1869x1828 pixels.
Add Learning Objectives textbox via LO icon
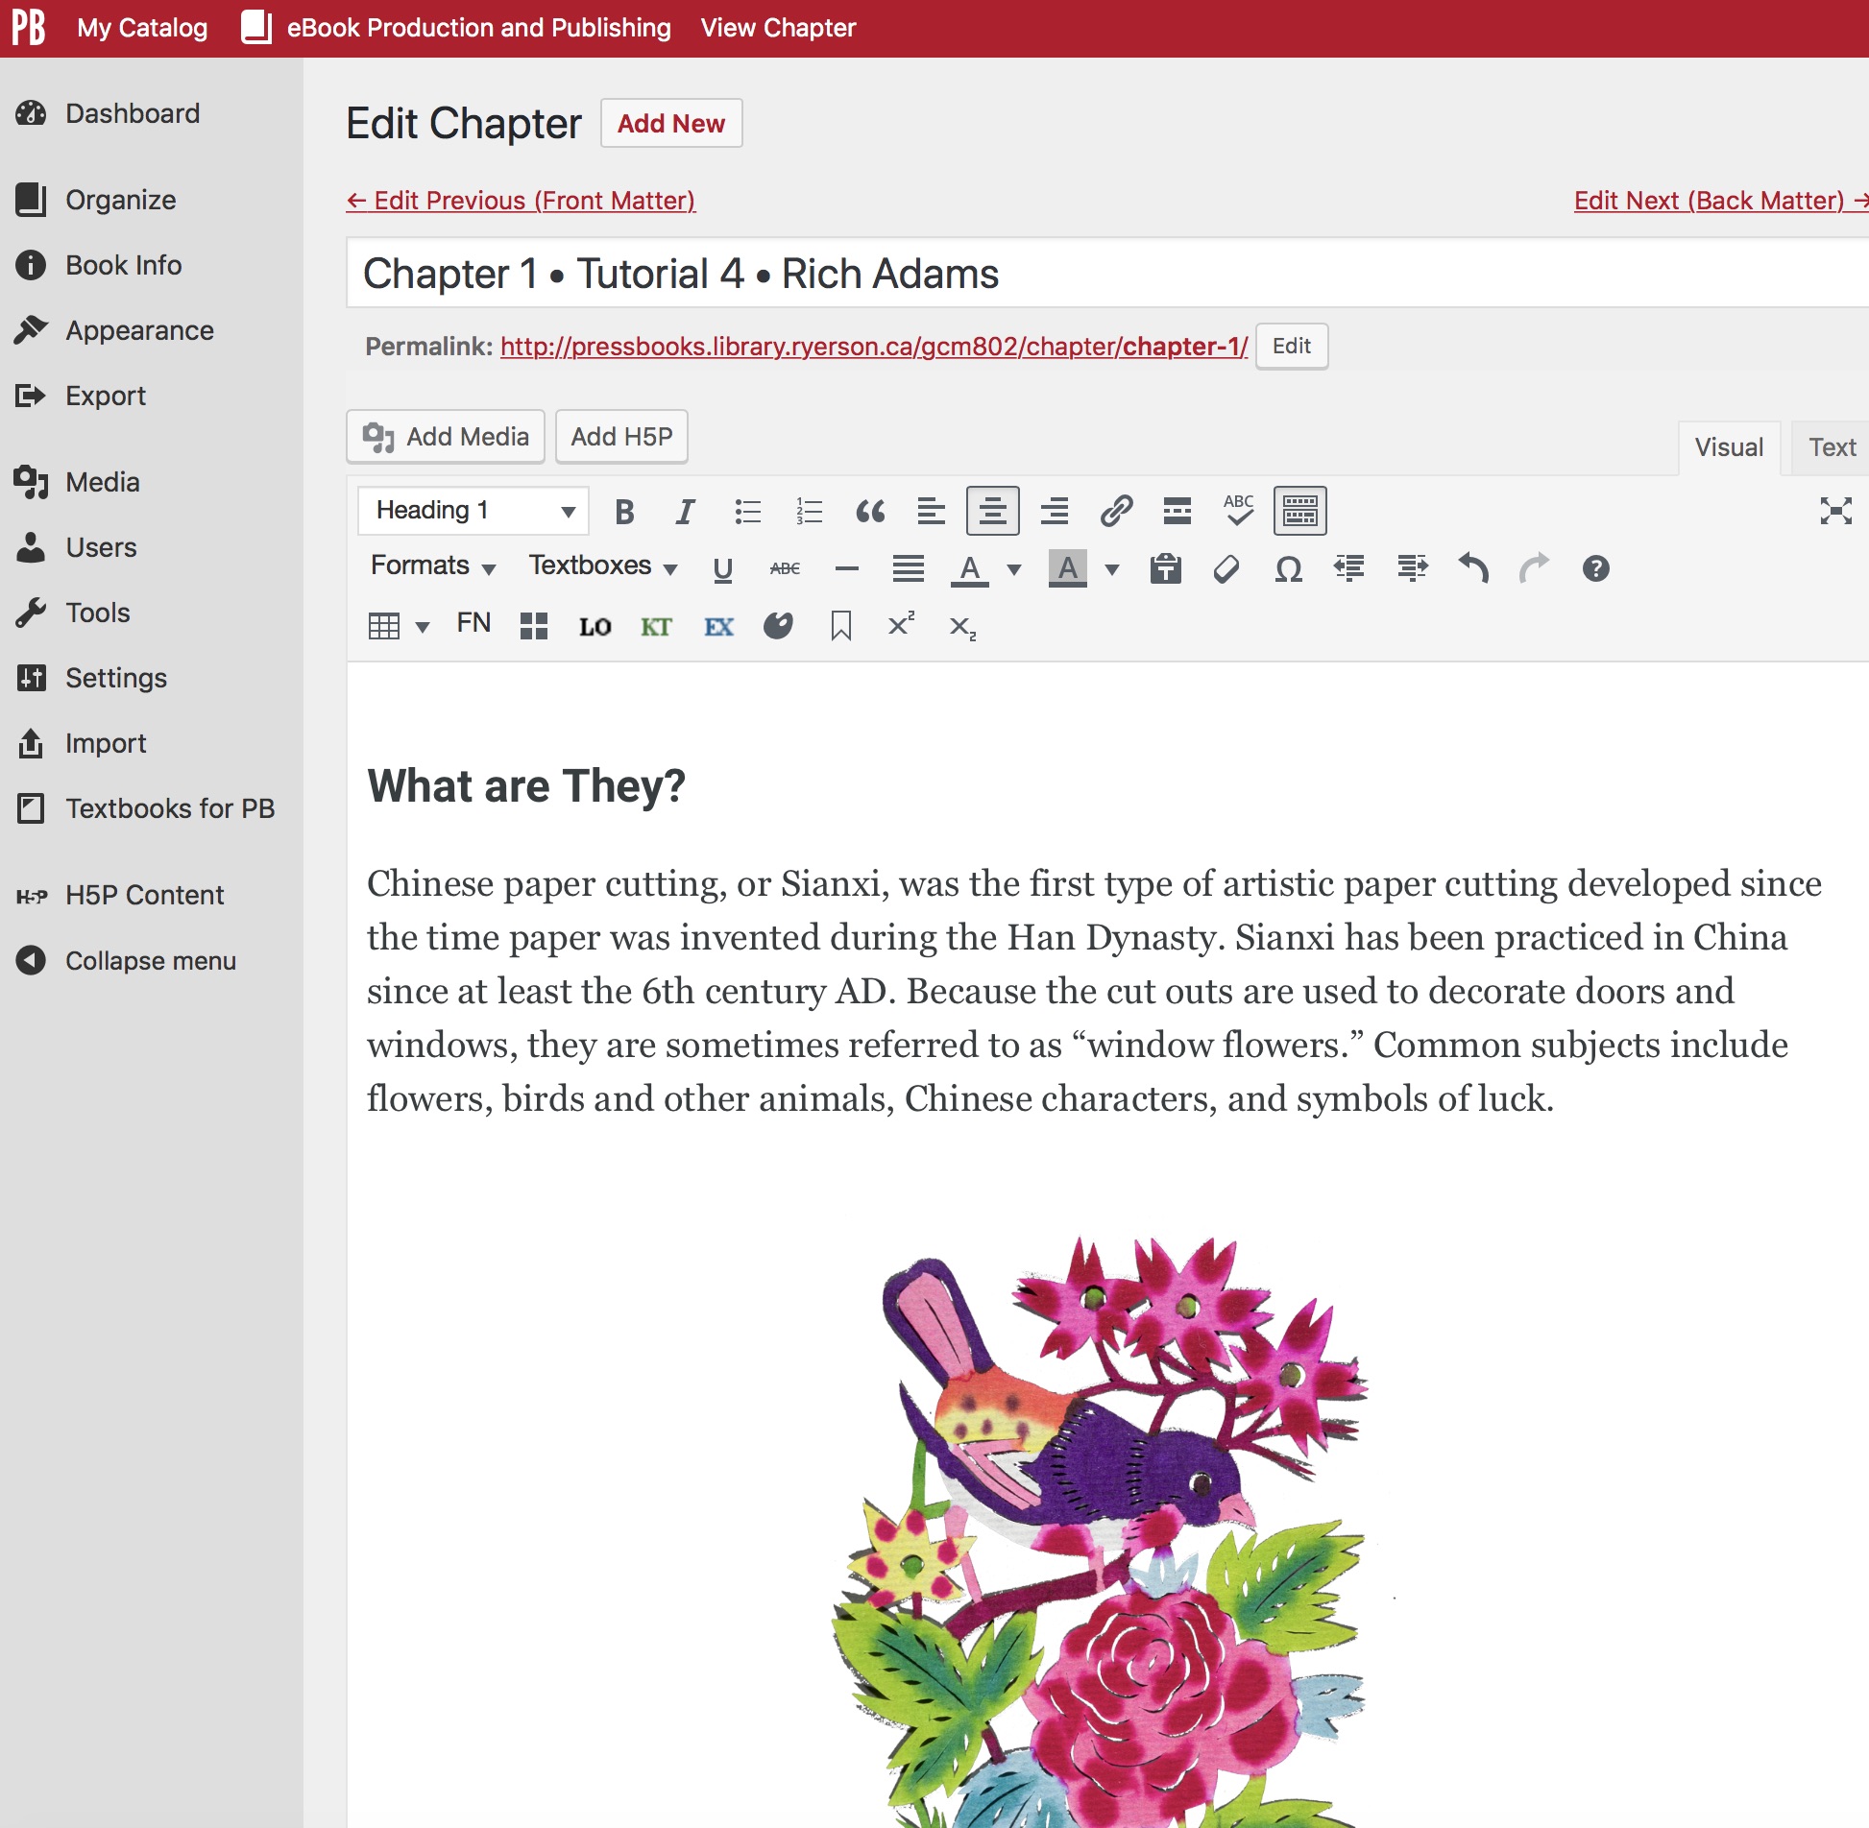(x=595, y=626)
